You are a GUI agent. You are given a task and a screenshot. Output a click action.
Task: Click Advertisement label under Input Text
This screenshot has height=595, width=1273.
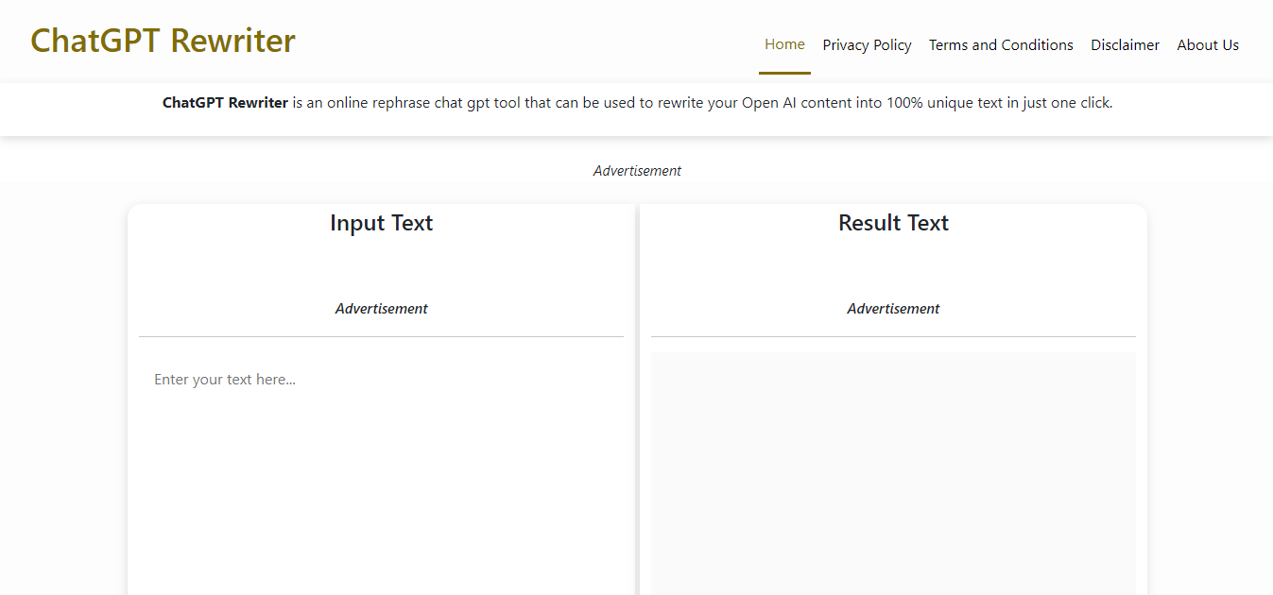click(x=381, y=309)
